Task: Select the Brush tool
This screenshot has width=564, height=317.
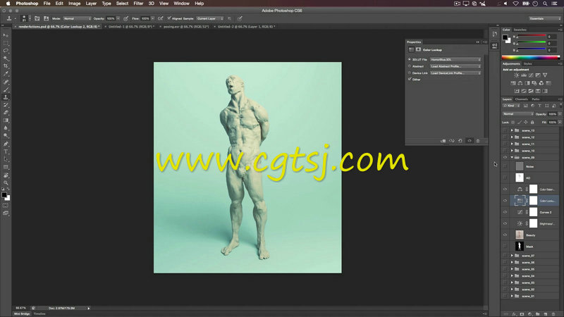Action: [6, 89]
